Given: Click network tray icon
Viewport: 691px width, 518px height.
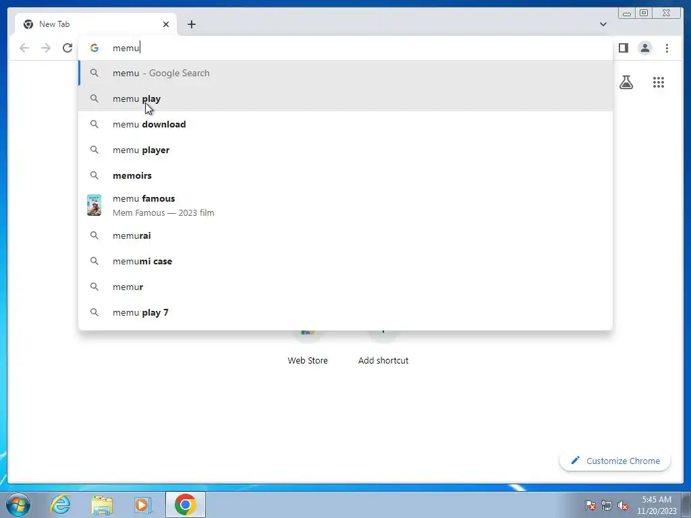Looking at the screenshot, I should pyautogui.click(x=607, y=505).
